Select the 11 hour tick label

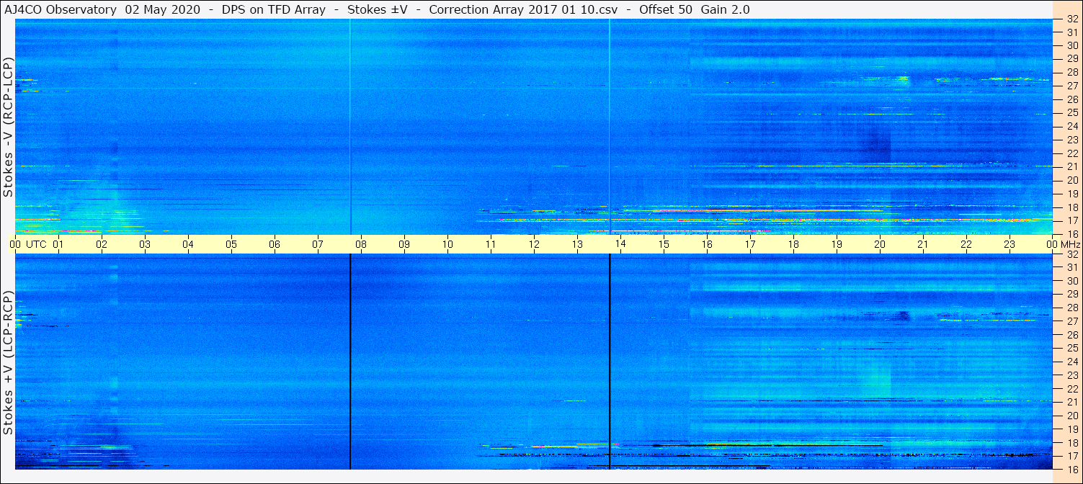coord(491,245)
